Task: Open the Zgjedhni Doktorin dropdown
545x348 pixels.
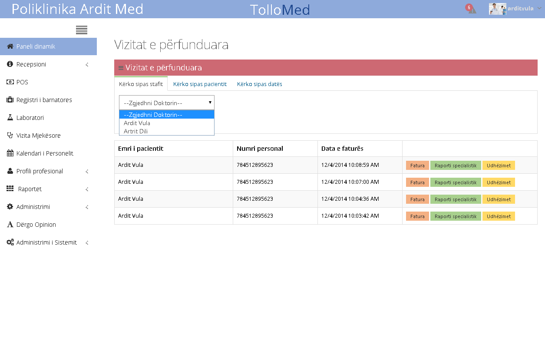Action: (166, 103)
